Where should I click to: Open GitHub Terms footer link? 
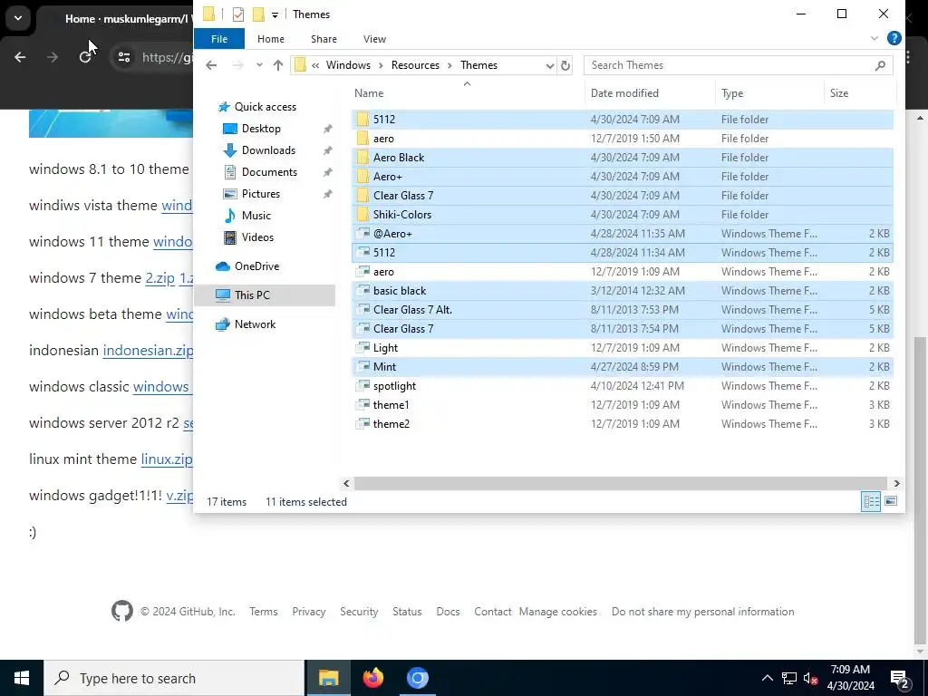(x=264, y=612)
